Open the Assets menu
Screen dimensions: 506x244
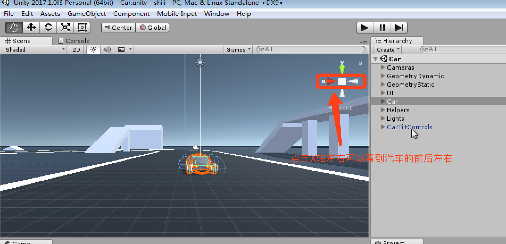(x=50, y=14)
